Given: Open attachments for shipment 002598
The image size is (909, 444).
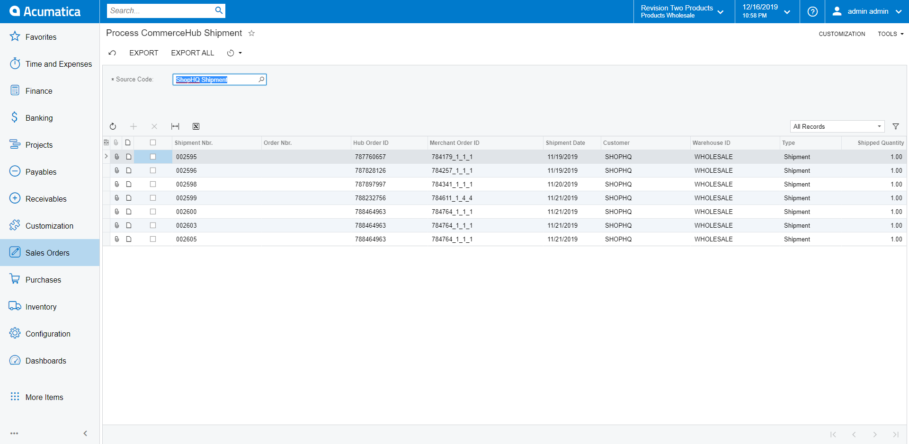Looking at the screenshot, I should pos(116,184).
